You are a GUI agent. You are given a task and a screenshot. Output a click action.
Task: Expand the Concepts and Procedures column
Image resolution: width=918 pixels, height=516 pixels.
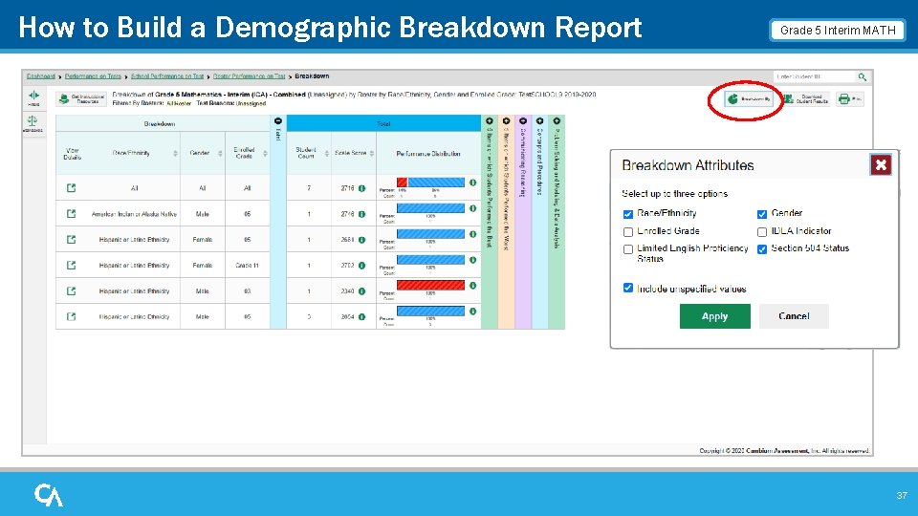coord(539,121)
